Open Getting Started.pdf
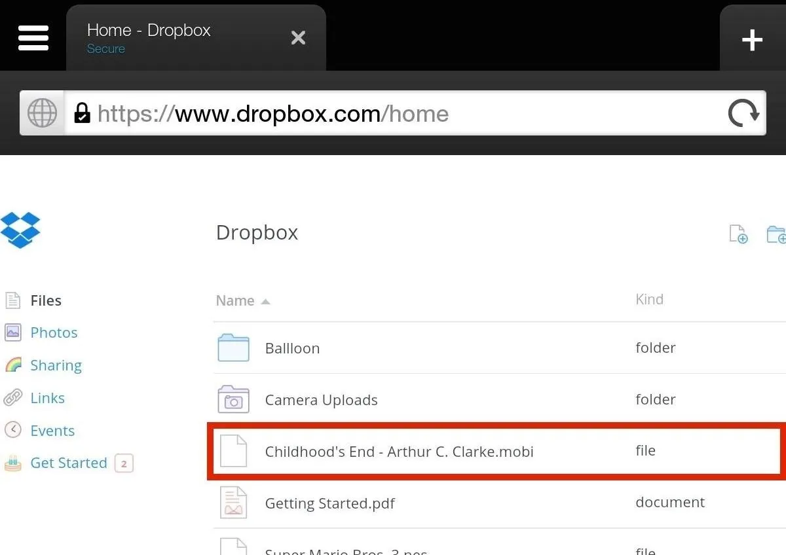 pyautogui.click(x=330, y=503)
